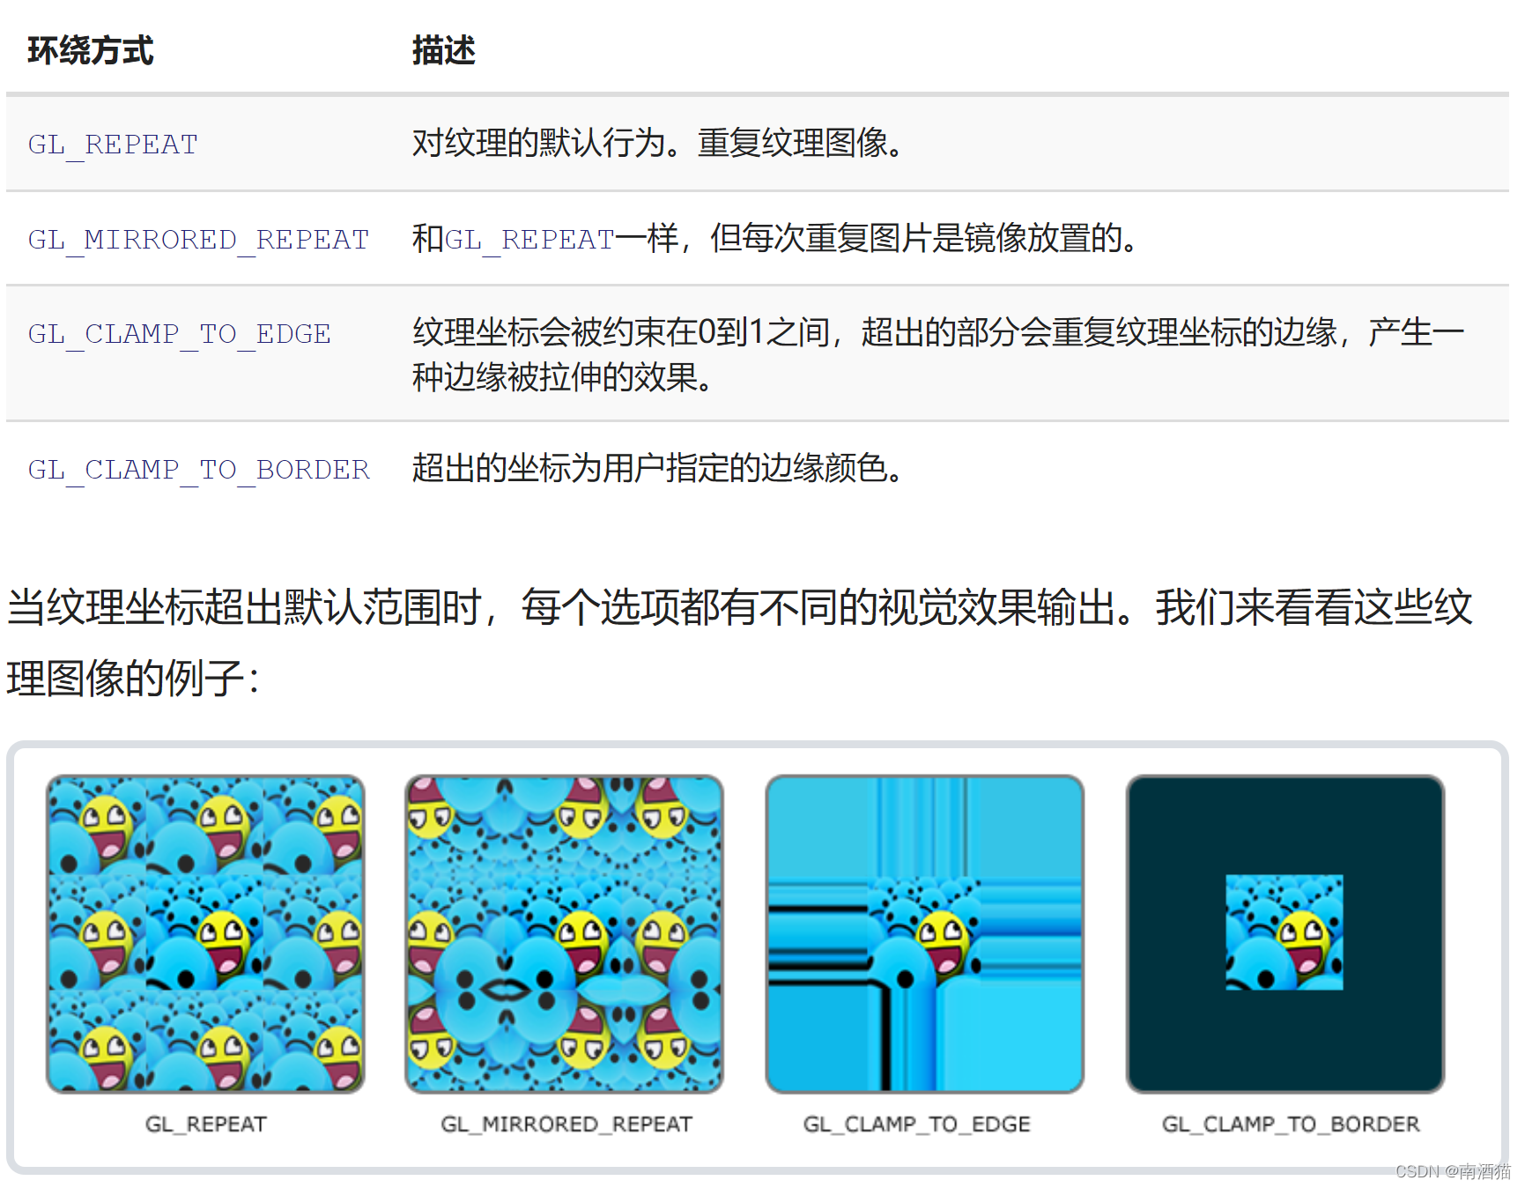1525x1188 pixels.
Task: Click the GL_REPEAT example image
Action: pos(205,936)
